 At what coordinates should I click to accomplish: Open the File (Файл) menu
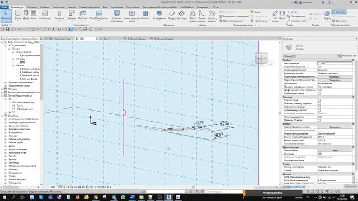(4, 7)
